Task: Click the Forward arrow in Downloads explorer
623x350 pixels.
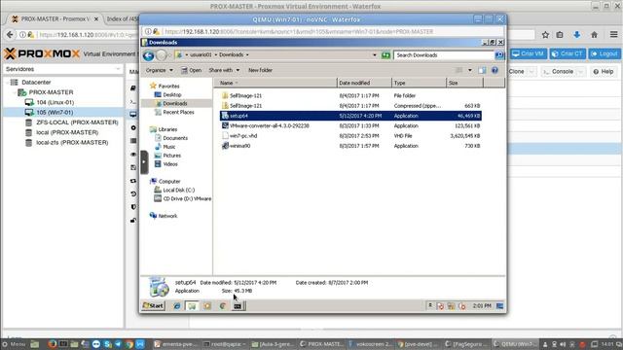Action: tap(162, 55)
